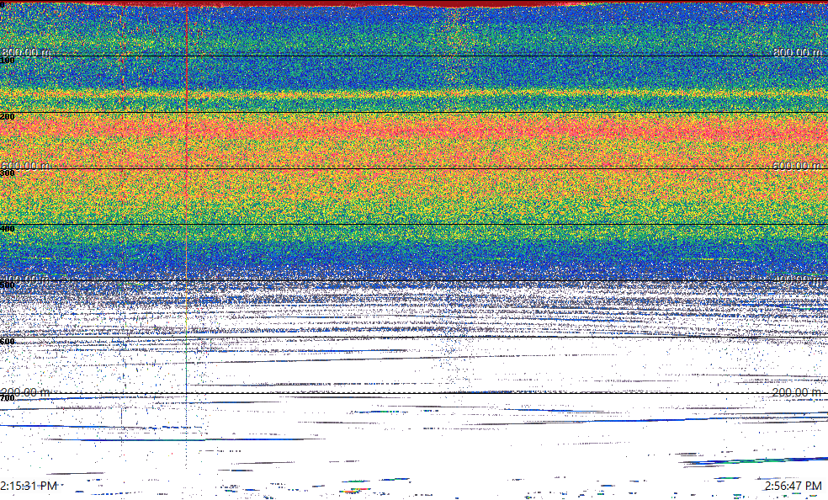Image resolution: width=828 pixels, height=500 pixels.
Task: Click the 700 depth gridline label
Action: click(8, 399)
